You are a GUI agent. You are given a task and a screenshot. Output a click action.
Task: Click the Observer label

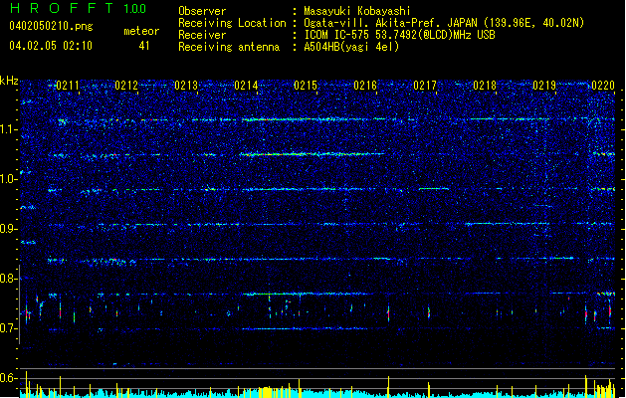(x=202, y=11)
